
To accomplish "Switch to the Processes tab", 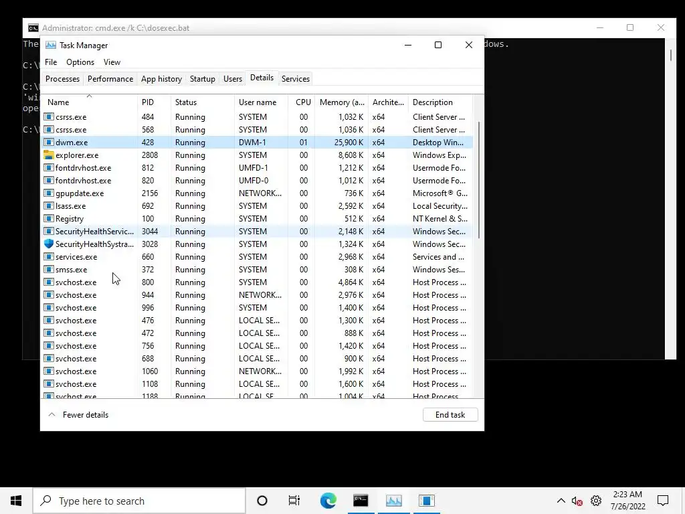I will click(62, 79).
